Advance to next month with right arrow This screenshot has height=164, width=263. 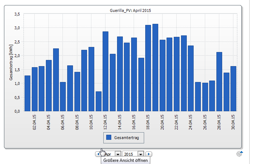click(x=148, y=154)
